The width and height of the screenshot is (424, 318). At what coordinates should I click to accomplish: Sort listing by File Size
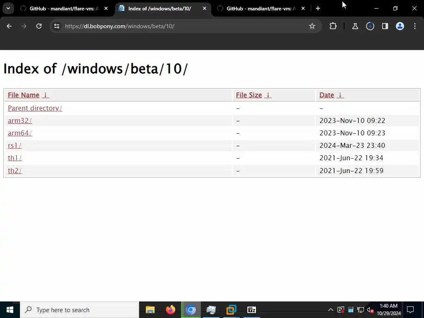pyautogui.click(x=249, y=95)
